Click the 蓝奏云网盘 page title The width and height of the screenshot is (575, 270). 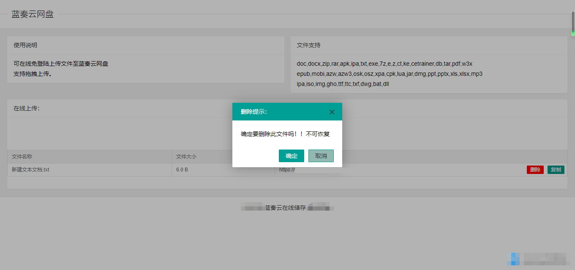(33, 14)
